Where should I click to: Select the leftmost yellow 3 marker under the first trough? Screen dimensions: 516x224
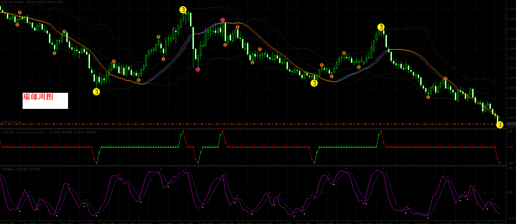coord(97,92)
